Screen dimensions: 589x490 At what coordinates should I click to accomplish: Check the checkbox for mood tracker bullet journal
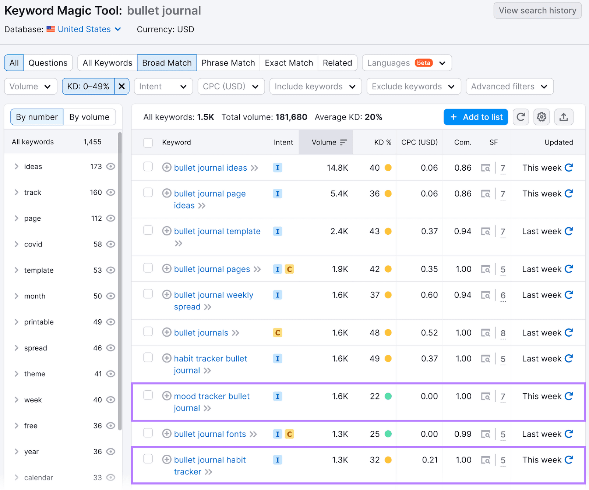pyautogui.click(x=148, y=395)
